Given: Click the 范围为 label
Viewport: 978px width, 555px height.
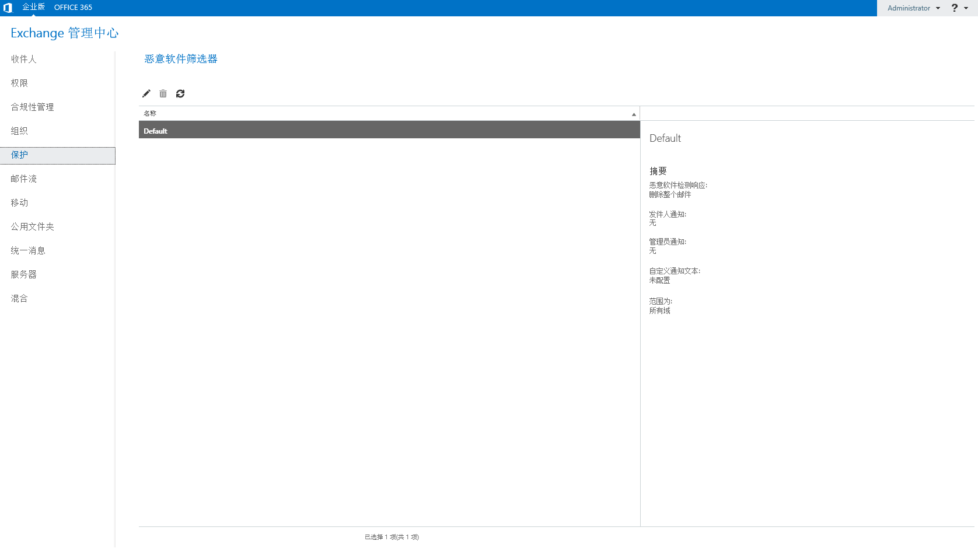Looking at the screenshot, I should (x=661, y=302).
